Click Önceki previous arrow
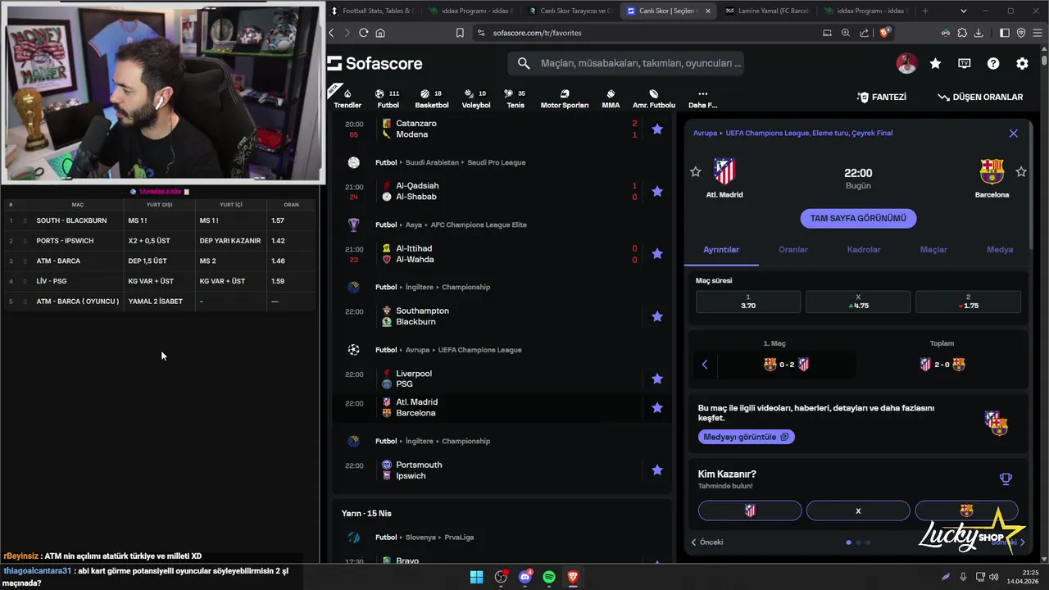Screen dimensions: 1049x590 coord(707,542)
